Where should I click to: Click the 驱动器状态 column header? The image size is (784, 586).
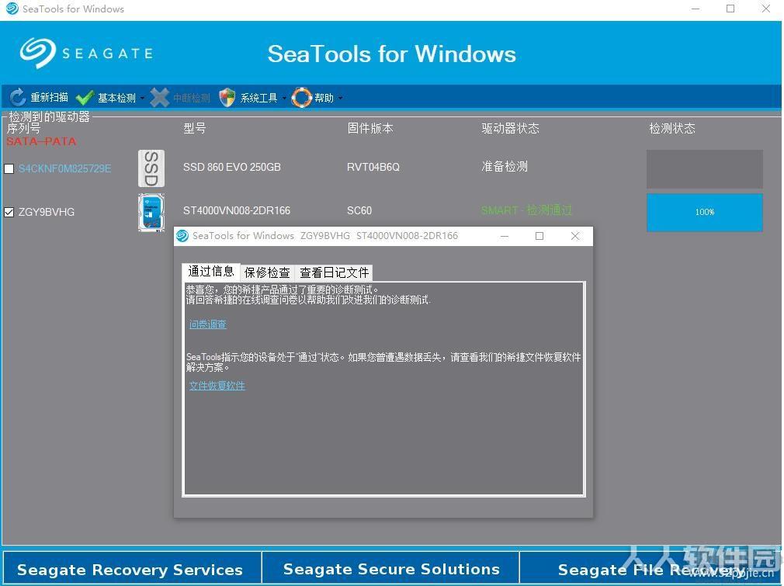[510, 129]
